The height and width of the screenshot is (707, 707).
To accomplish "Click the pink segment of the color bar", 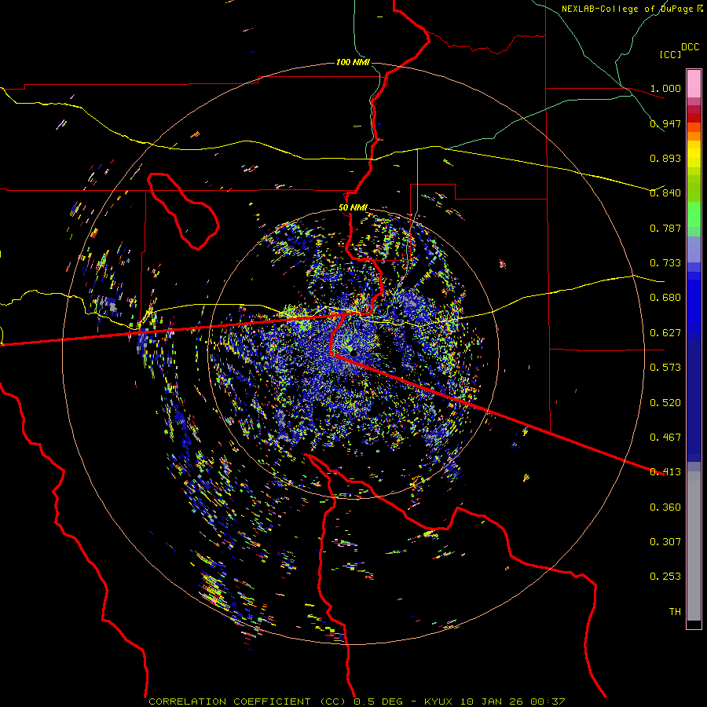I will pos(694,83).
